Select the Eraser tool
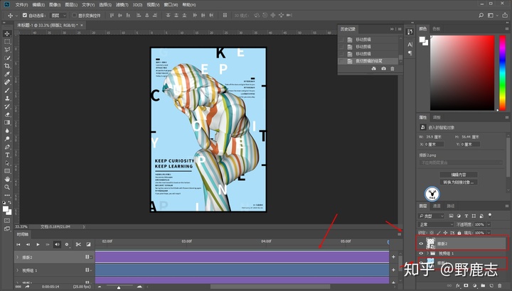 [x=7, y=114]
